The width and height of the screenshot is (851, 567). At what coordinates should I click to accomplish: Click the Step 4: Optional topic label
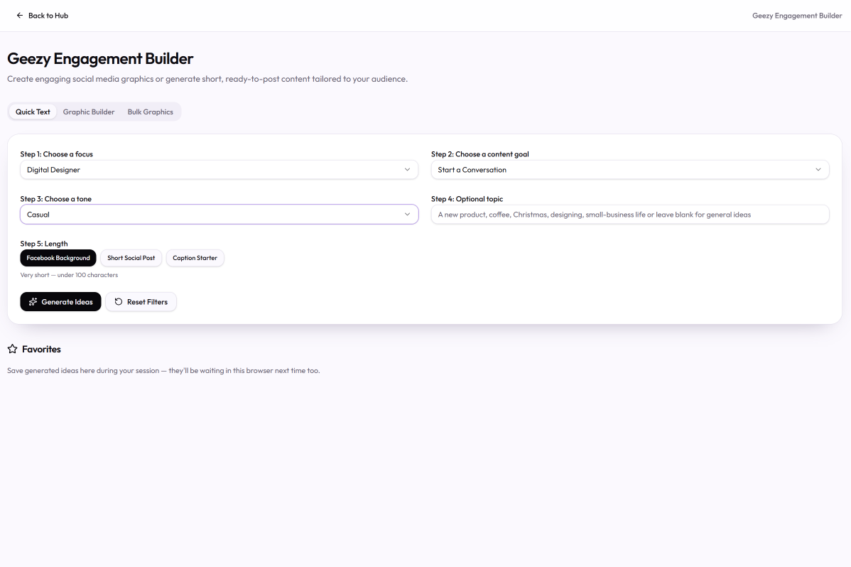click(467, 200)
